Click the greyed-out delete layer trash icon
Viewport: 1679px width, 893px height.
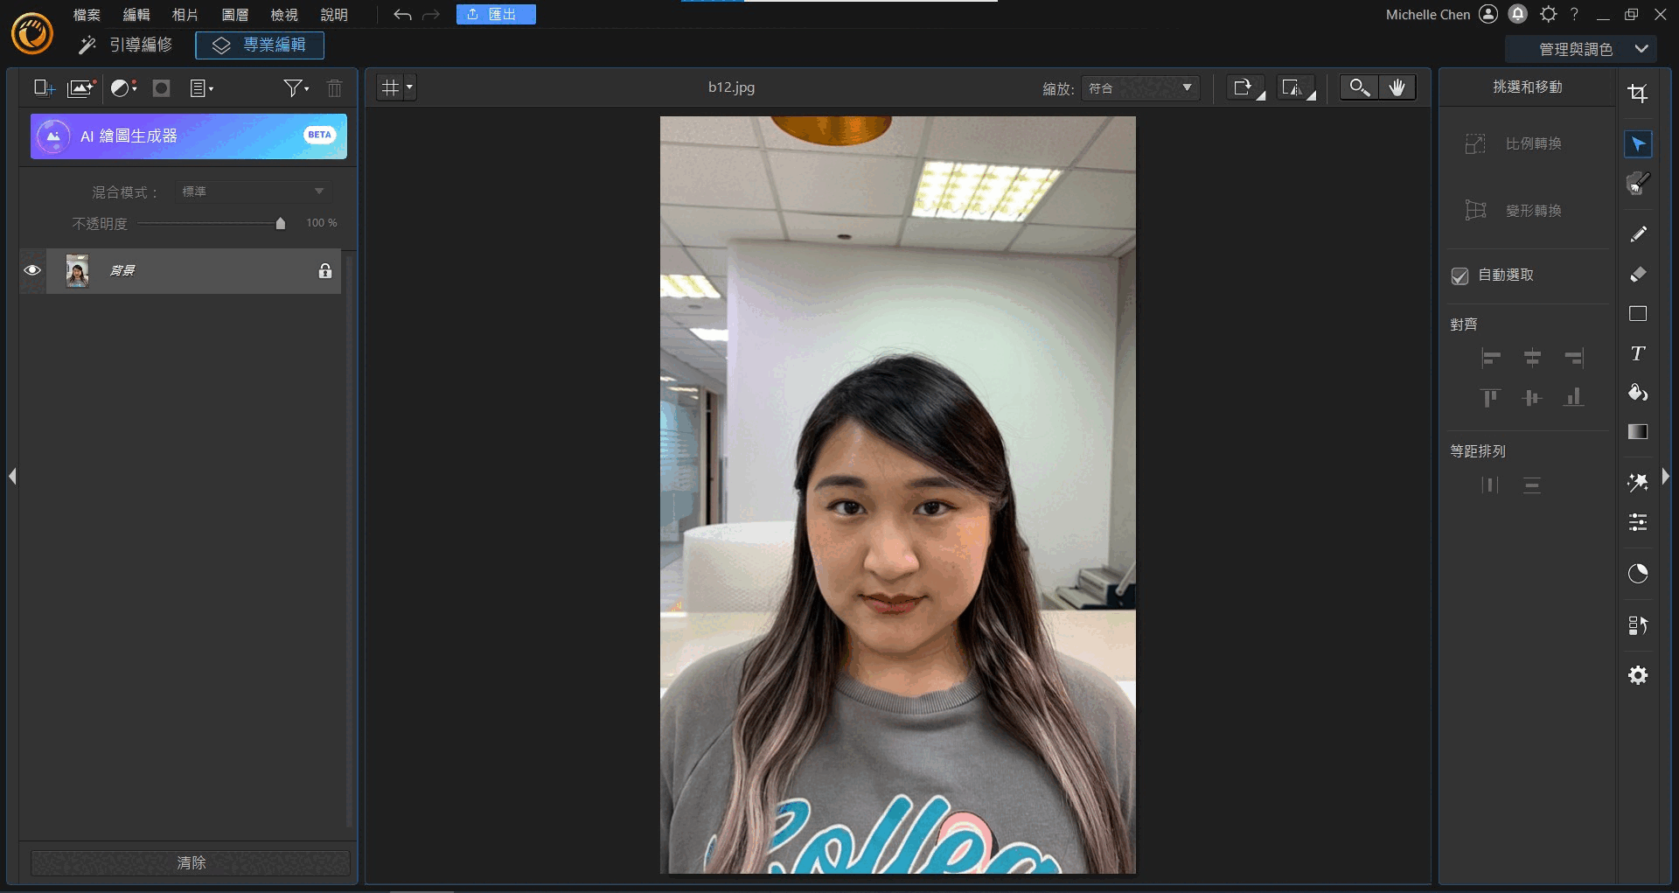(334, 87)
